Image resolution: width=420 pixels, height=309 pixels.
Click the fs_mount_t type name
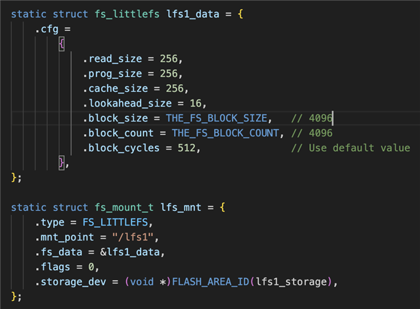[x=124, y=208]
